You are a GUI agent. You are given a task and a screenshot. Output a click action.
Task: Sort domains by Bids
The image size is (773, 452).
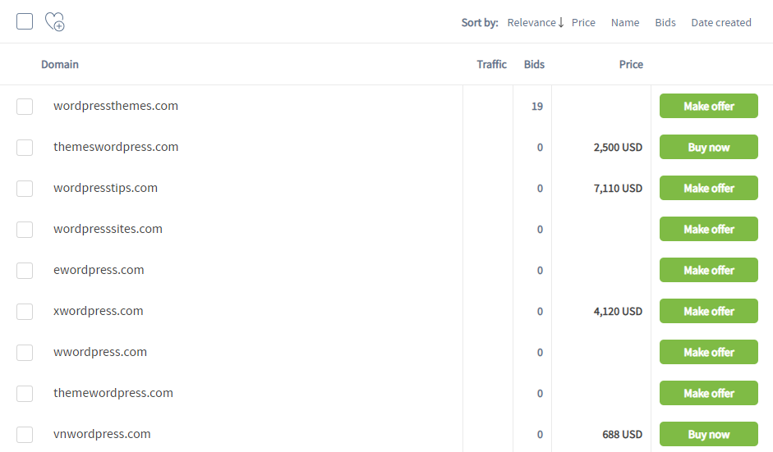[x=665, y=23]
